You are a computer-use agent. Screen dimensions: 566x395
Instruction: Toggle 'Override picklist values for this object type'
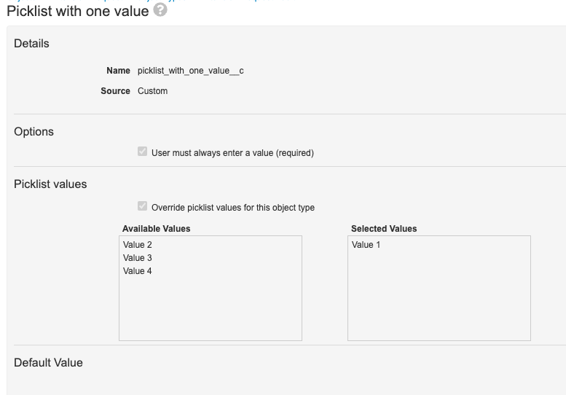(x=142, y=207)
